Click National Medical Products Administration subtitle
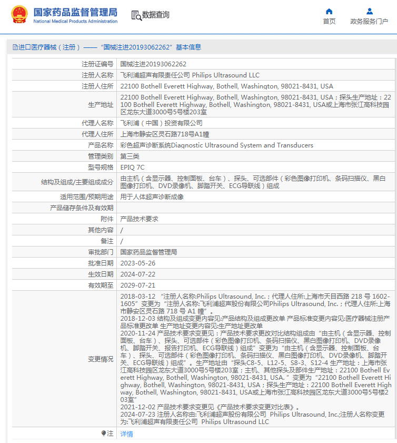Image resolution: width=397 pixels, height=443 pixels. pos(75,21)
